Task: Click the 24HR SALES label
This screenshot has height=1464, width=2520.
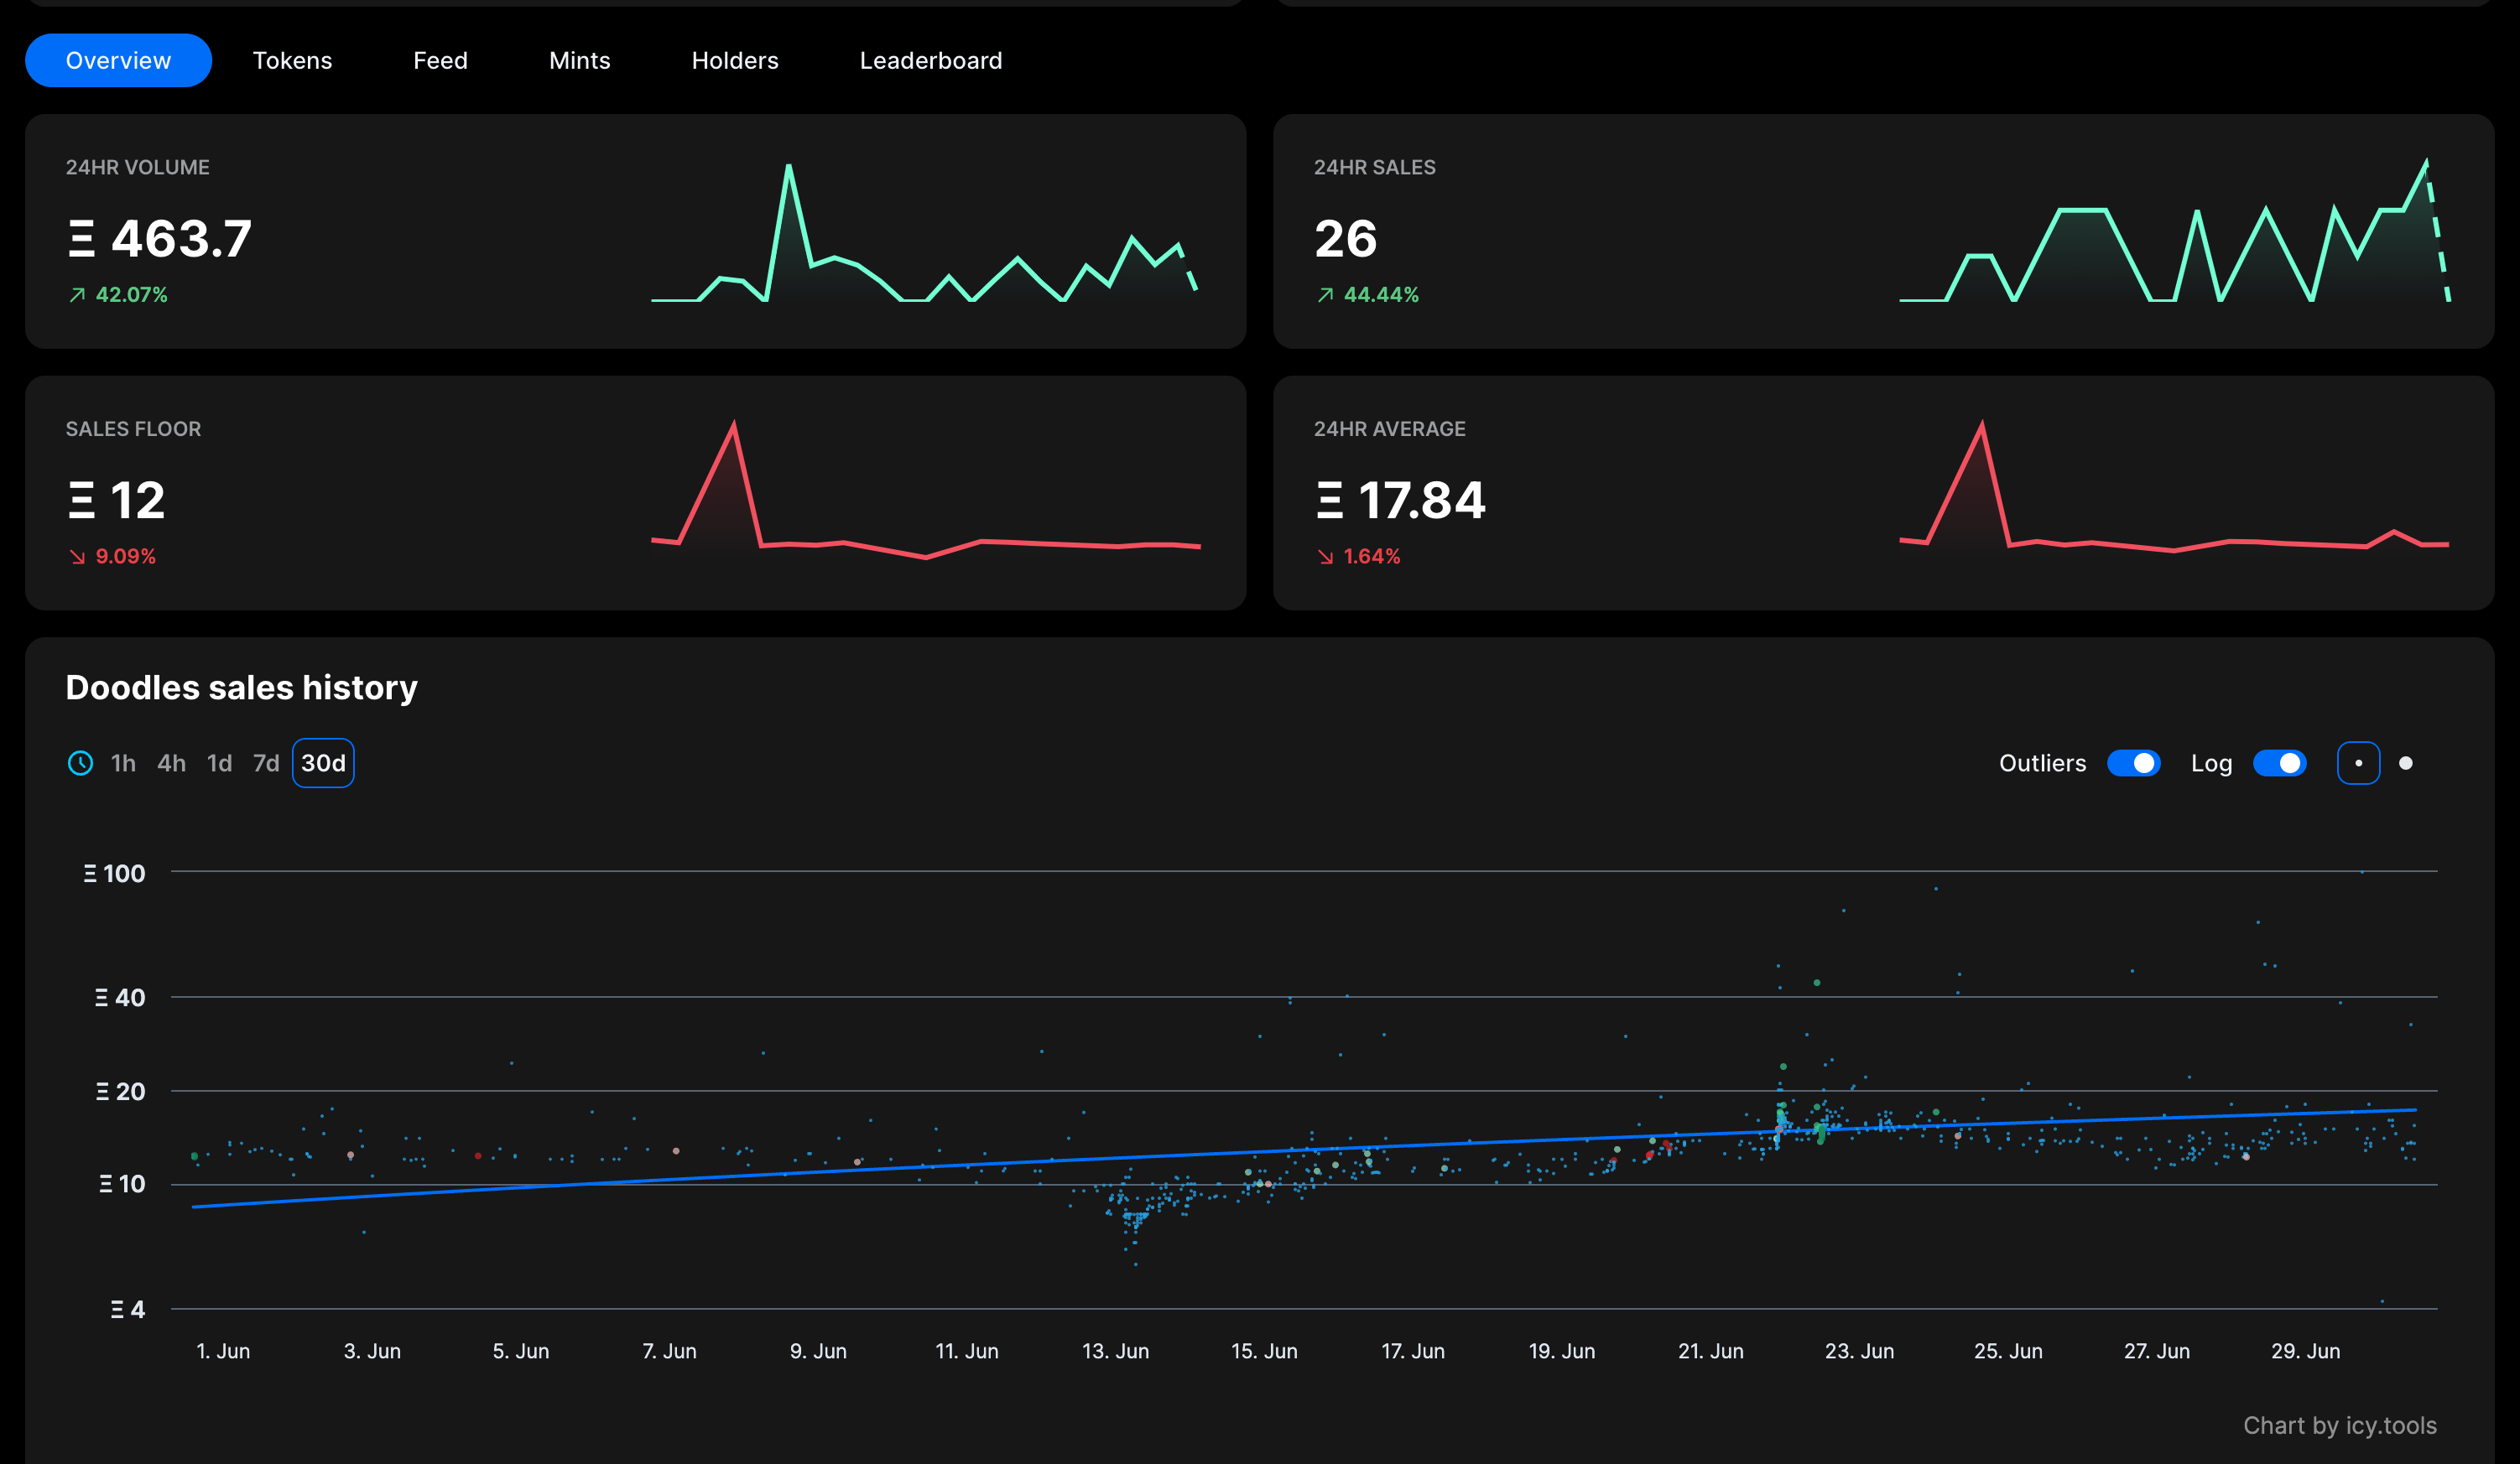Action: tap(1374, 167)
